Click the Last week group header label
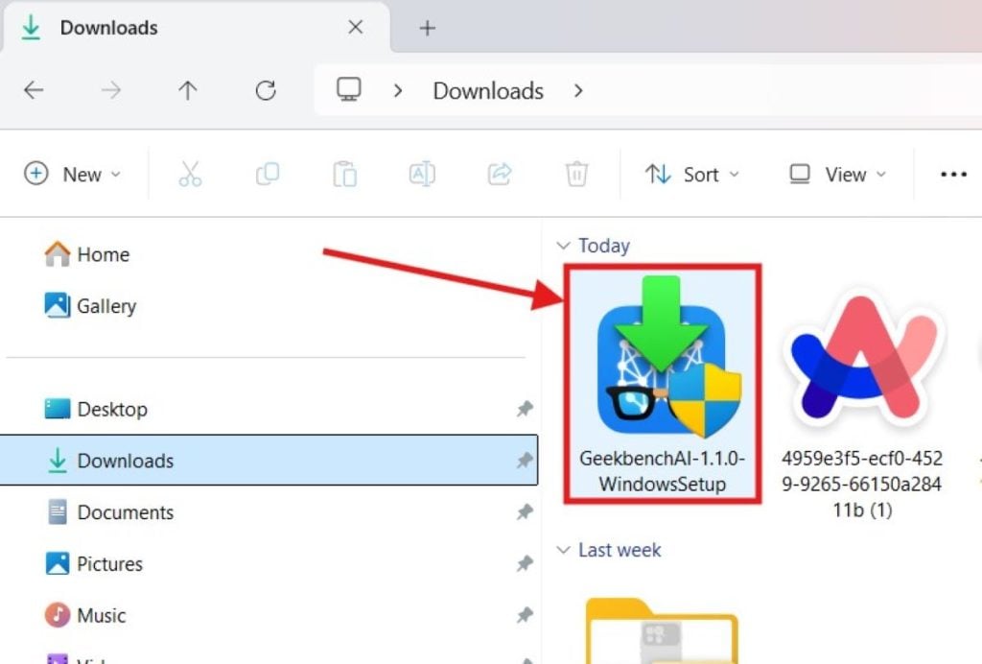The image size is (982, 664). [620, 550]
